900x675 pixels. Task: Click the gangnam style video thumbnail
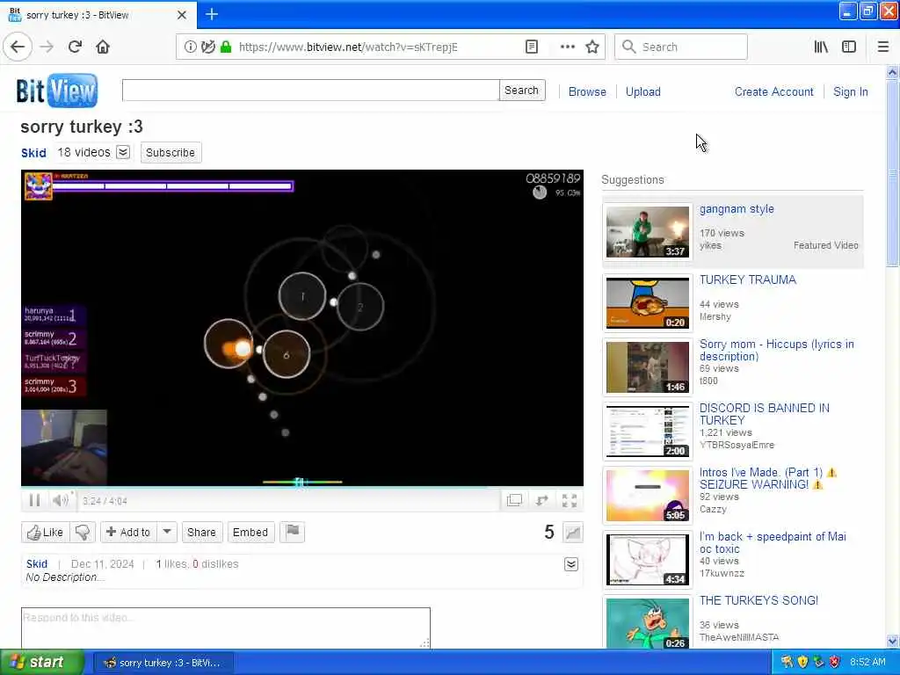648,232
